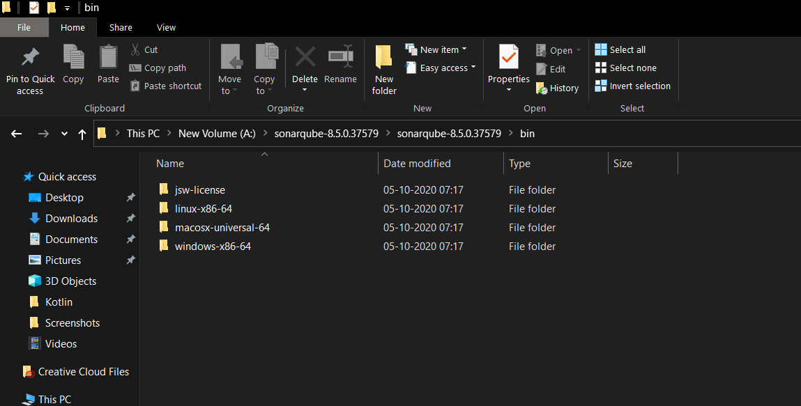This screenshot has width=801, height=406.
Task: Open the Move to menu
Action: [x=230, y=70]
